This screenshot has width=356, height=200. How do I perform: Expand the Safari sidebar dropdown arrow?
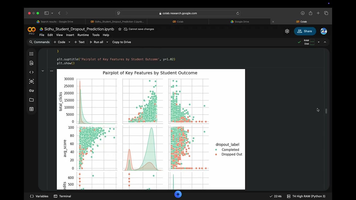click(52, 13)
